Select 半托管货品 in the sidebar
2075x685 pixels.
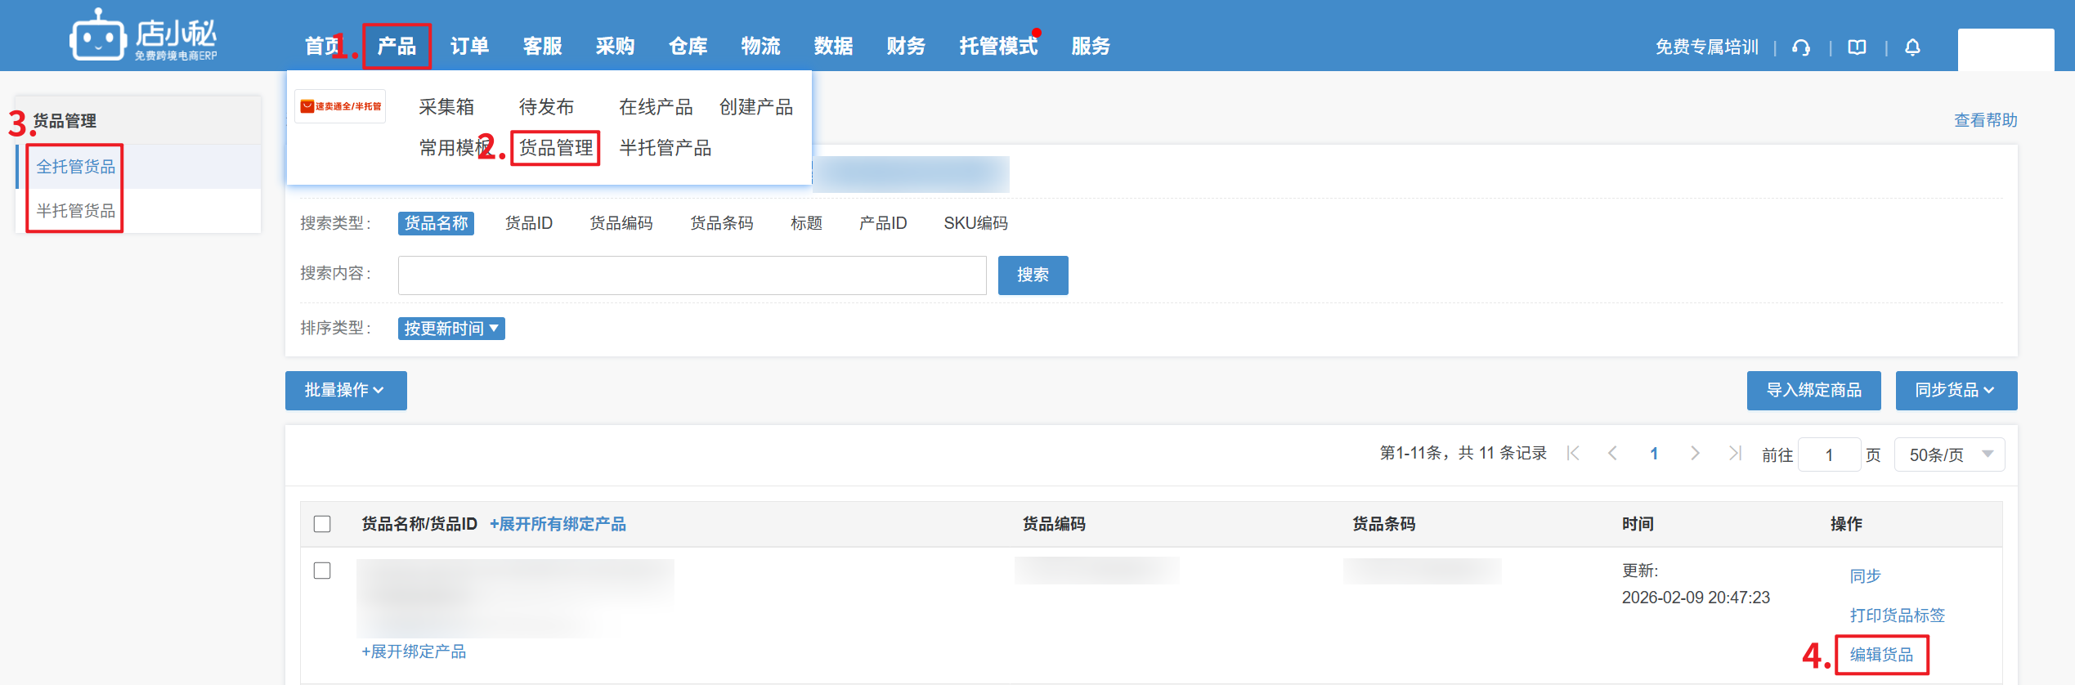[76, 211]
